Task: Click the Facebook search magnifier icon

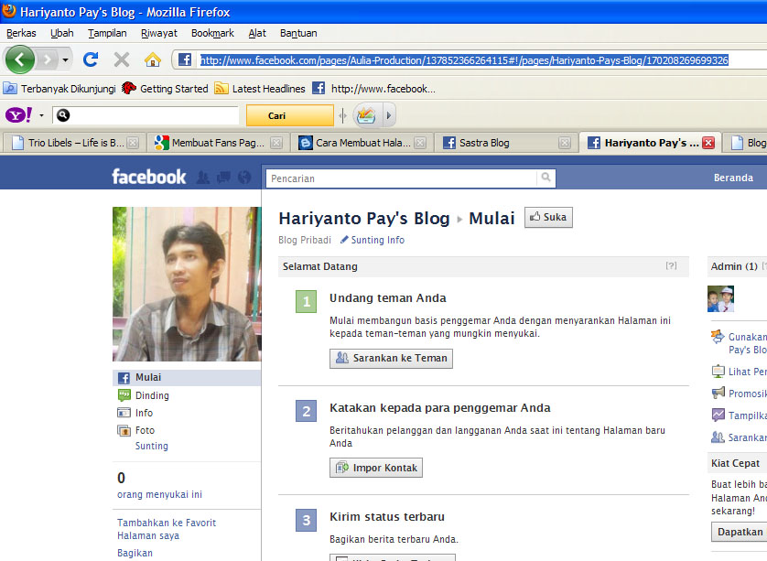Action: [x=546, y=178]
